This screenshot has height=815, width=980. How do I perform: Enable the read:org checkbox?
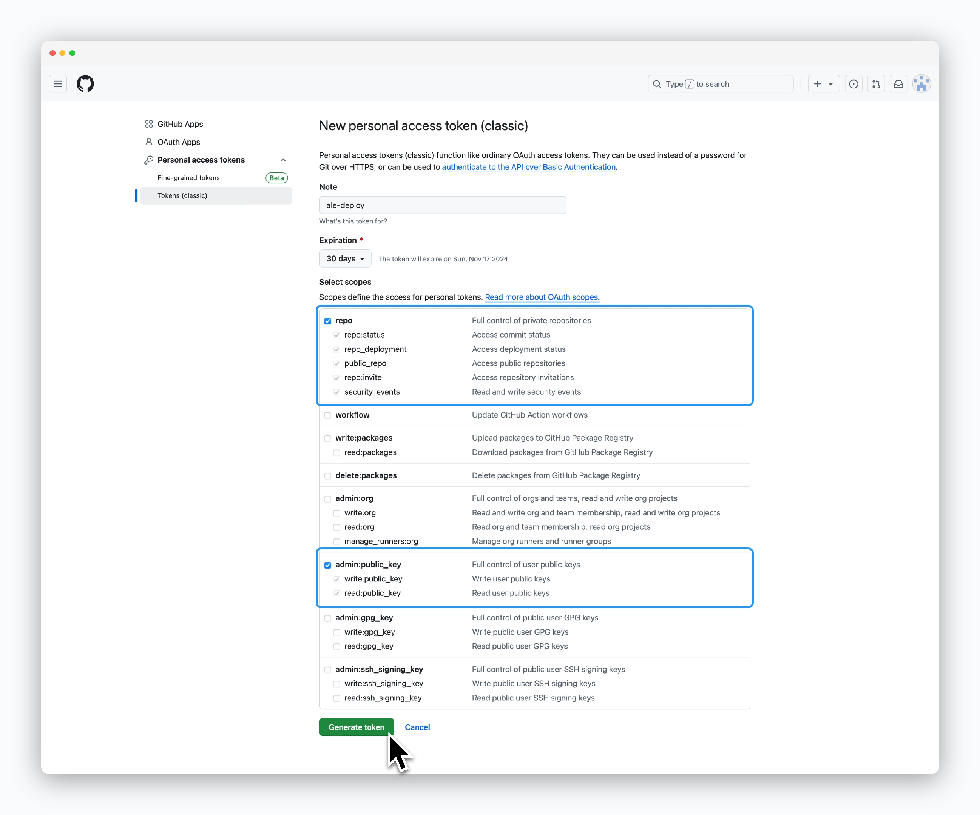pyautogui.click(x=336, y=527)
